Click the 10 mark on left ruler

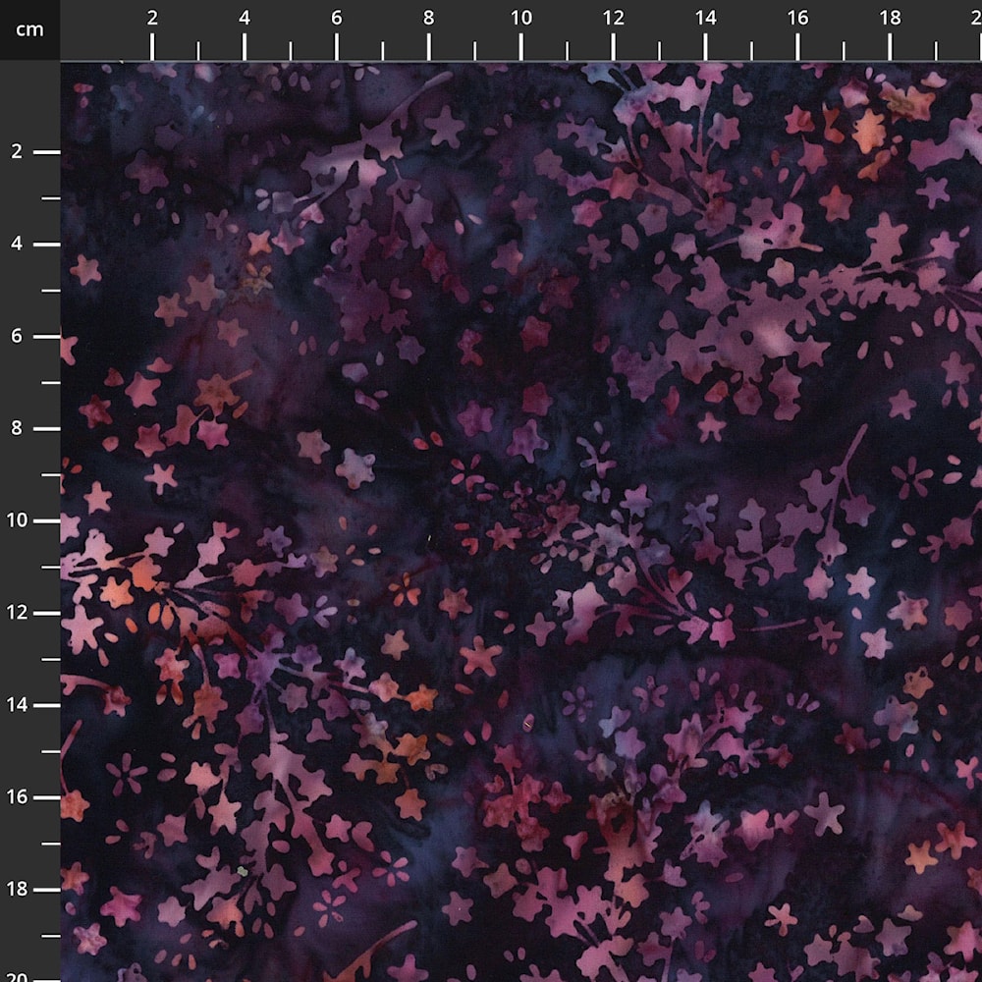(x=17, y=520)
